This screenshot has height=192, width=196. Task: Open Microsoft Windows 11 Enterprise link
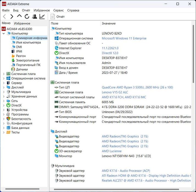click(x=124, y=38)
